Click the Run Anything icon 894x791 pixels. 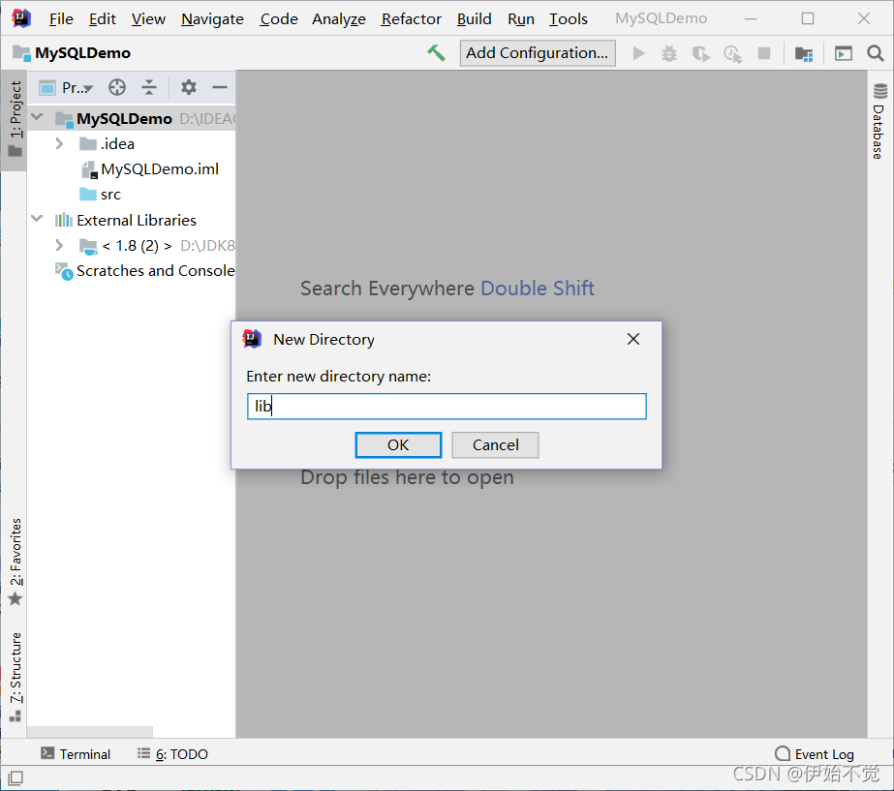(844, 53)
